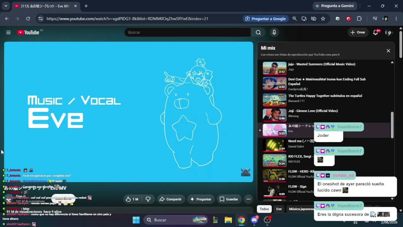Close the Mi mix playlist panel
This screenshot has width=403, height=227.
[x=388, y=51]
